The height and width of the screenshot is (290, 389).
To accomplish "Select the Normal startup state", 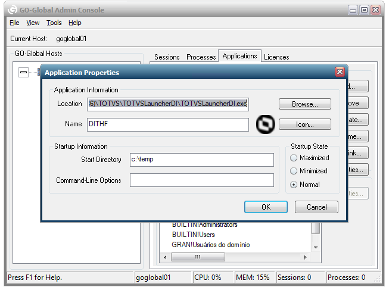I will coord(294,185).
